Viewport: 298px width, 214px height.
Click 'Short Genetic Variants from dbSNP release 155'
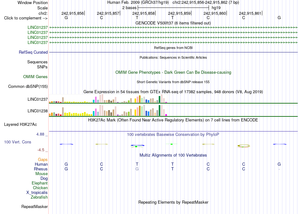(x=173, y=82)
